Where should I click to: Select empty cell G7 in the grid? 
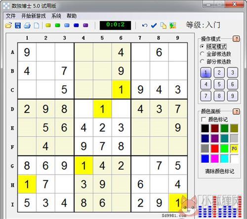pyautogui.click(x=140, y=165)
